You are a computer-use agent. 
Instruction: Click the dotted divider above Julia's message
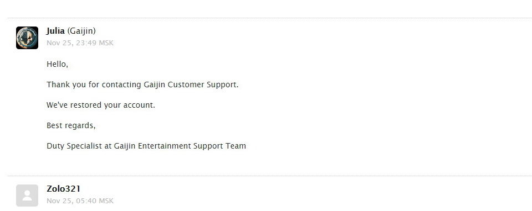pos(270,18)
